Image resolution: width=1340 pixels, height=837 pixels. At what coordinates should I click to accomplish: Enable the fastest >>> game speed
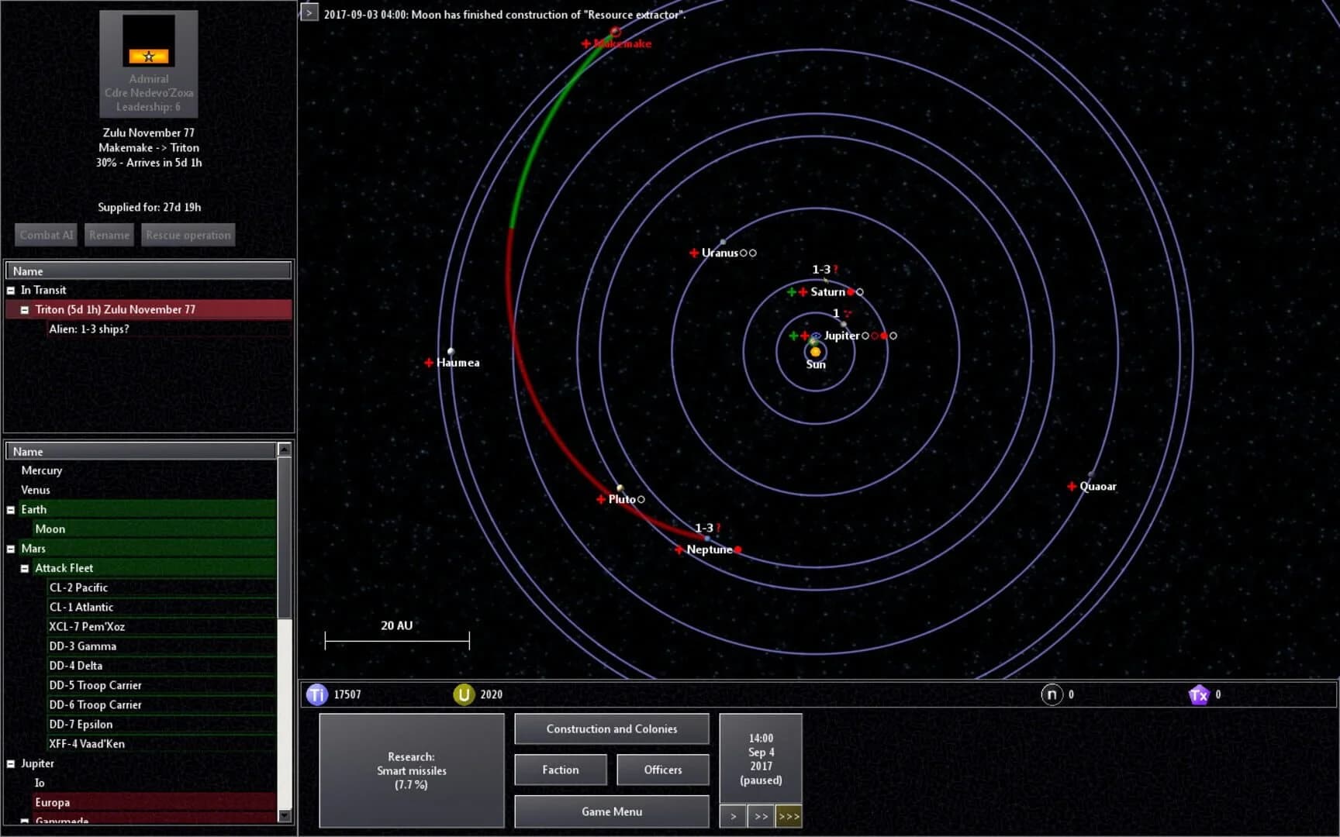point(789,816)
